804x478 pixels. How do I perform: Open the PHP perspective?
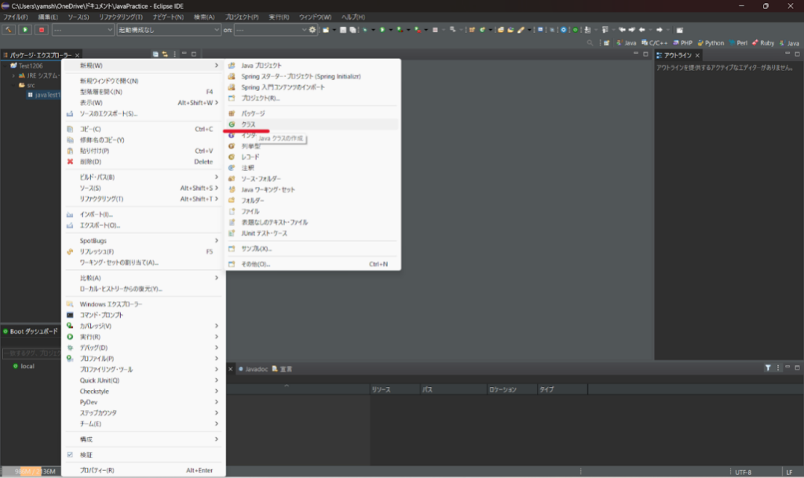click(x=684, y=42)
